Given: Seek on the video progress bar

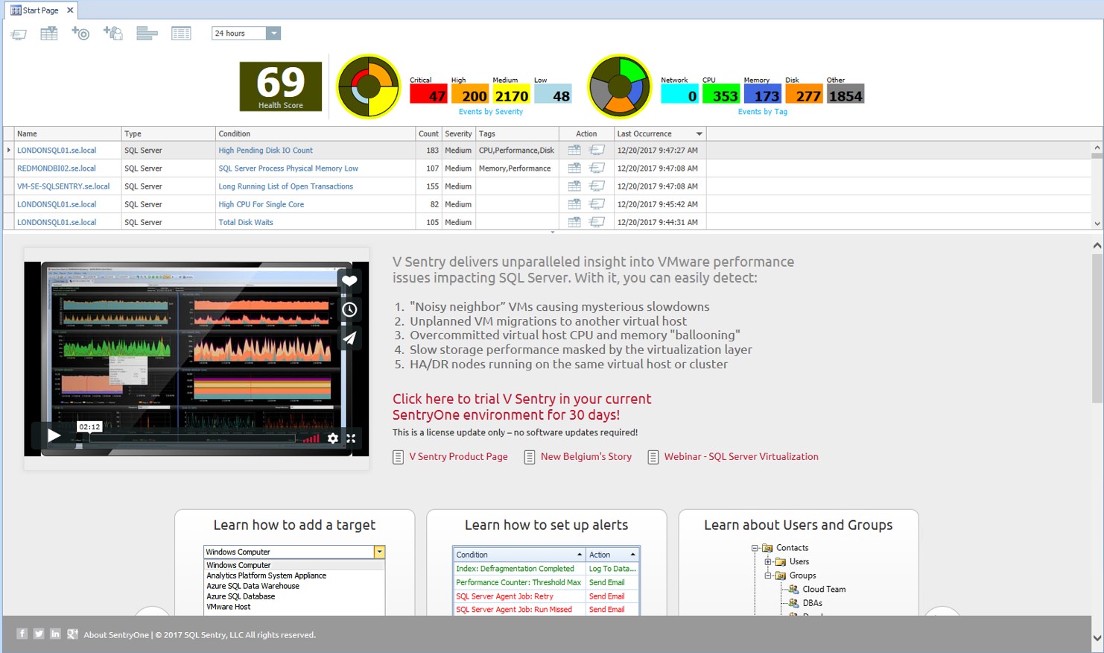Looking at the screenshot, I should click(192, 438).
